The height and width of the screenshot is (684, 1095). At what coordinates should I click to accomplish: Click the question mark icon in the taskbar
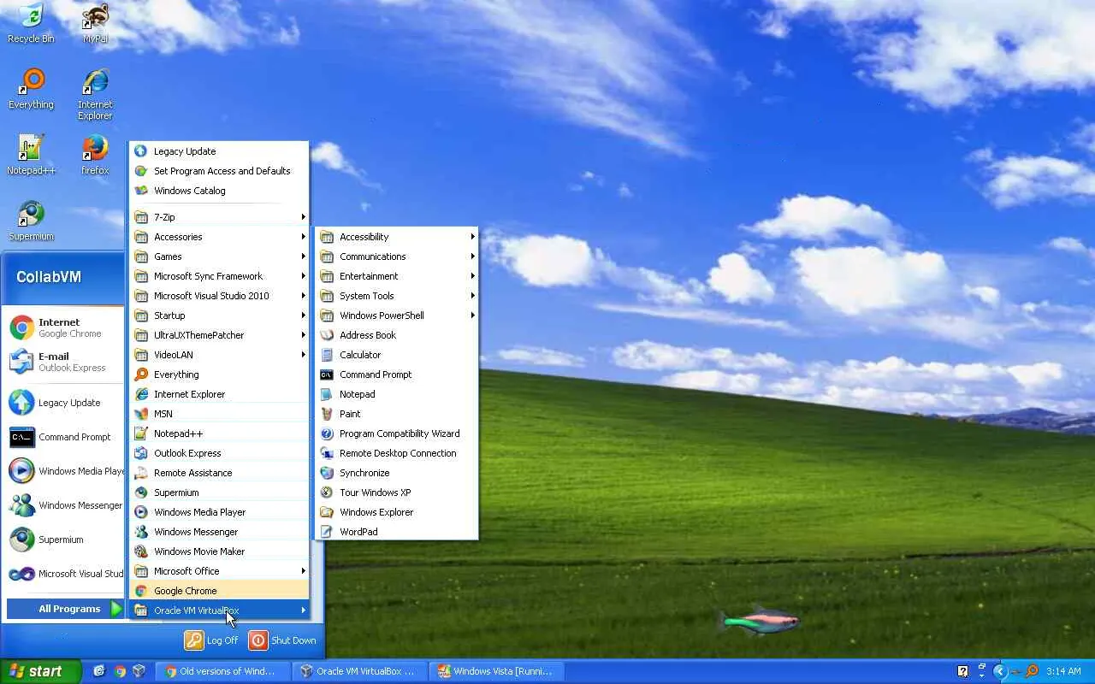pyautogui.click(x=963, y=671)
